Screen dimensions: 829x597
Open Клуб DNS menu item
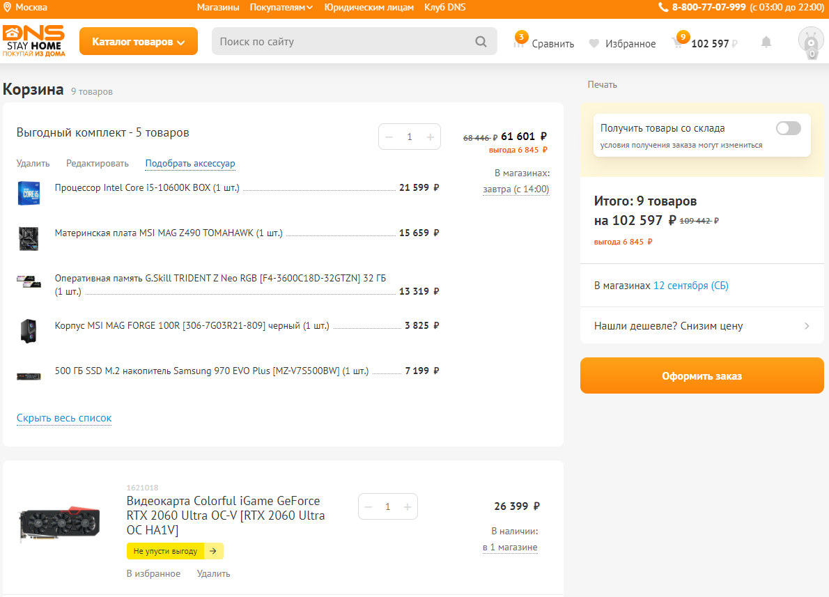(444, 8)
